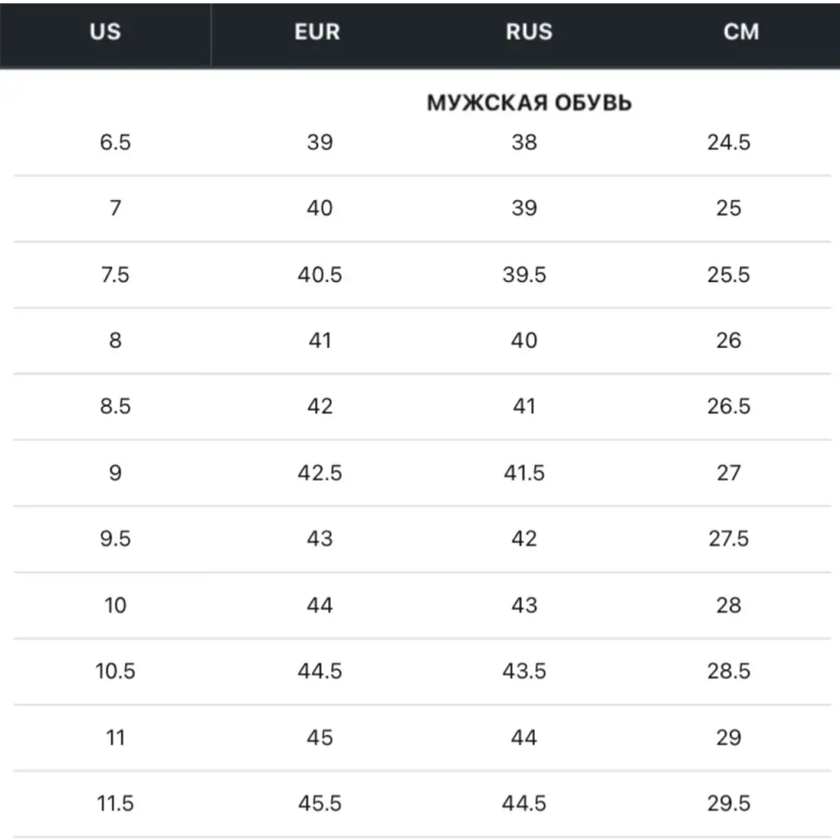The image size is (840, 840).
Task: Choose US size 8.5 cell
Action: coord(115,407)
